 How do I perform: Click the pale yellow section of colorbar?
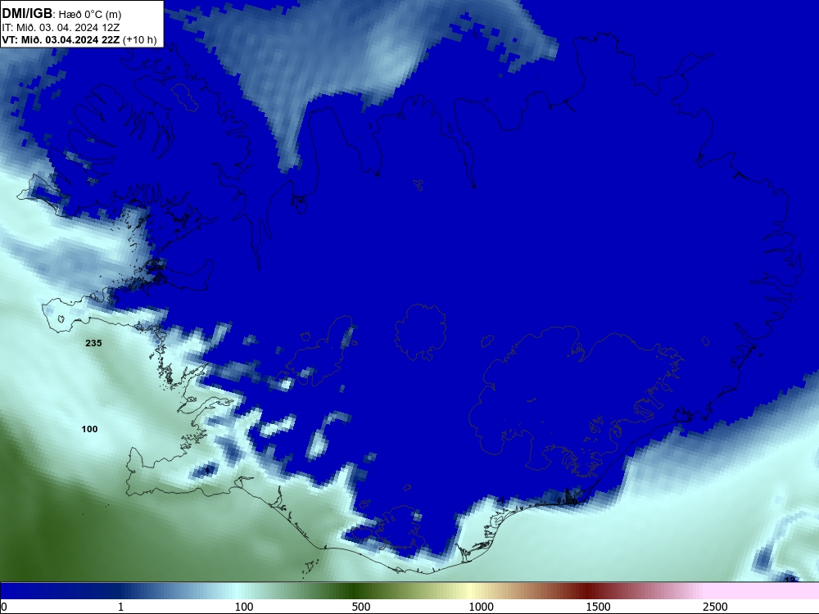point(468,591)
